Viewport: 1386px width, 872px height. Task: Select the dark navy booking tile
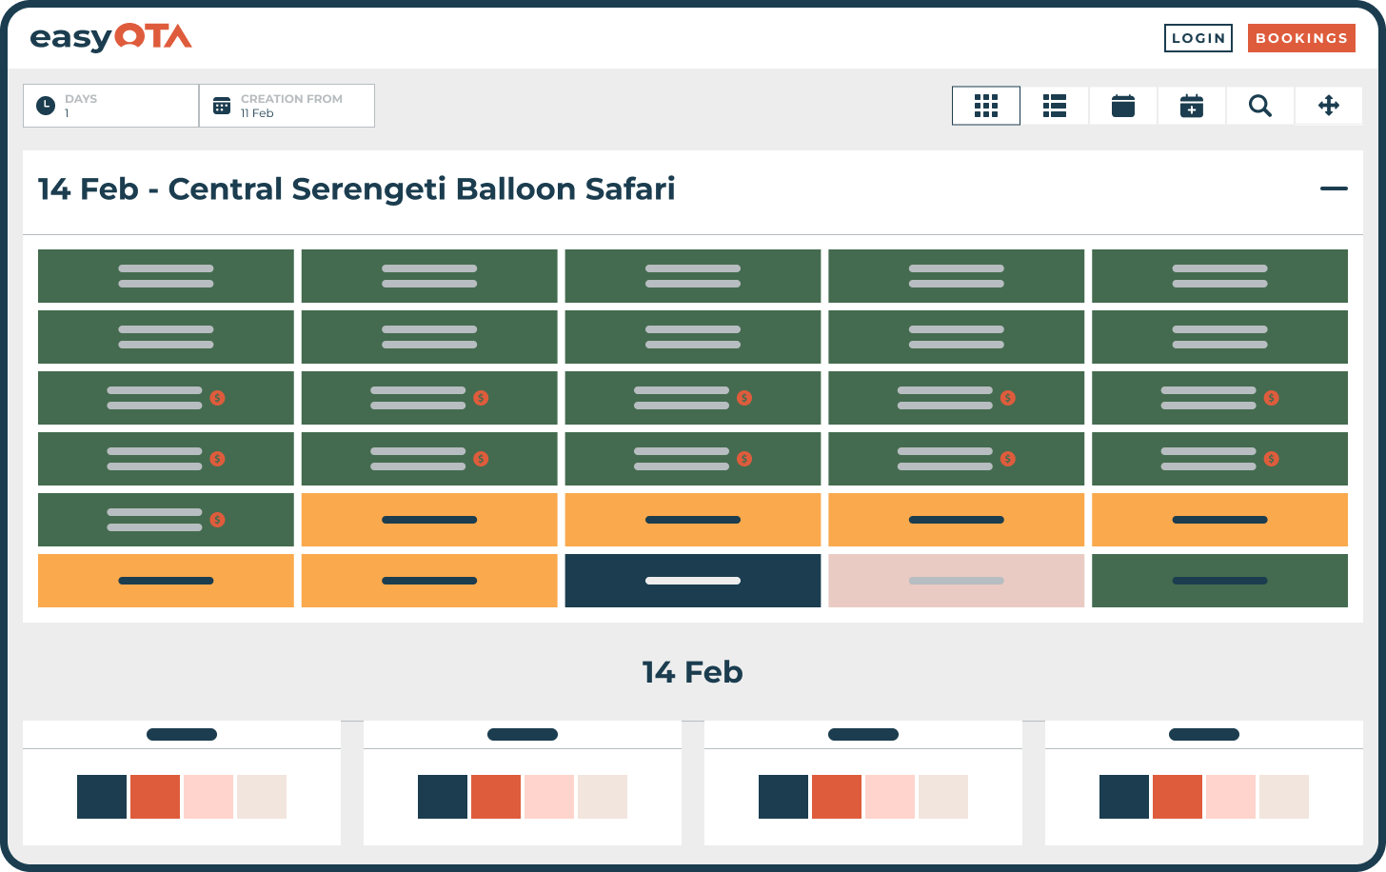click(x=693, y=581)
